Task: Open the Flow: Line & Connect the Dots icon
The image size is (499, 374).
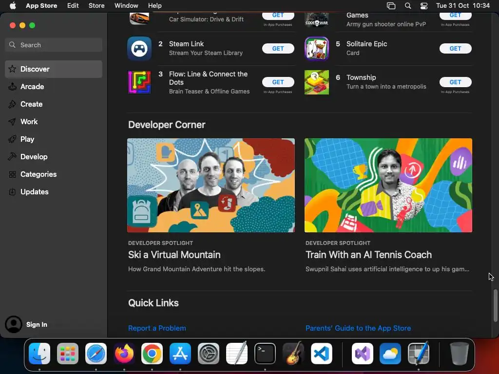Action: pyautogui.click(x=139, y=82)
